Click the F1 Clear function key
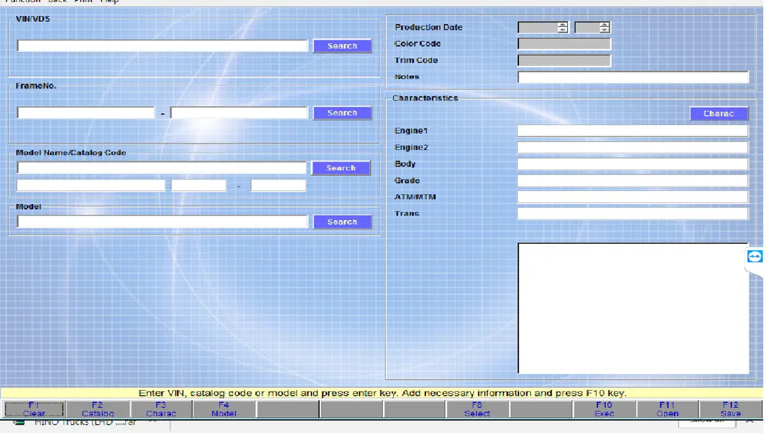Viewport: 770px width, 433px height. [34, 409]
